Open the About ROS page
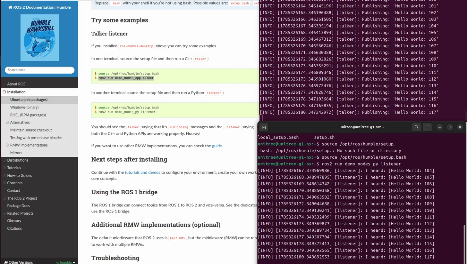467x264 pixels. (x=16, y=84)
